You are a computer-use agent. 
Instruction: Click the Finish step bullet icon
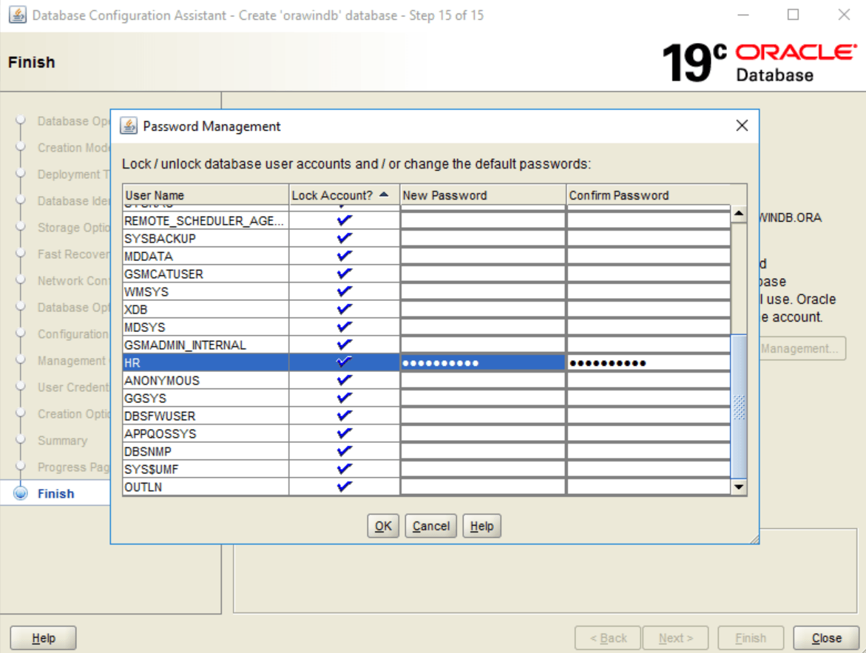pyautogui.click(x=21, y=493)
